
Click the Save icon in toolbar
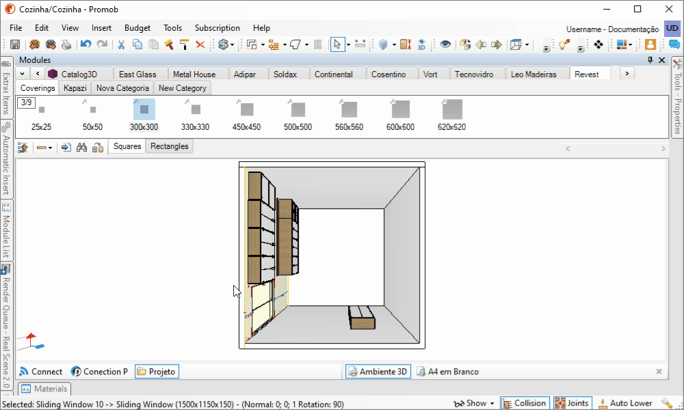coord(15,44)
